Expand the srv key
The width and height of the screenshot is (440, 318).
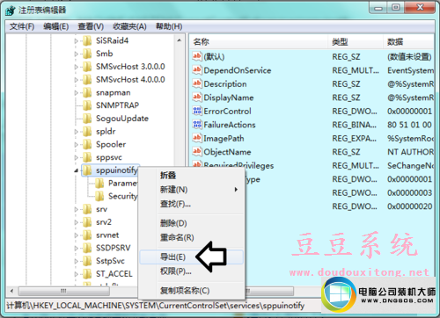click(77, 209)
